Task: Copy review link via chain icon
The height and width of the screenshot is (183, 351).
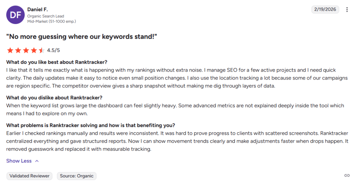Action: pyautogui.click(x=347, y=175)
